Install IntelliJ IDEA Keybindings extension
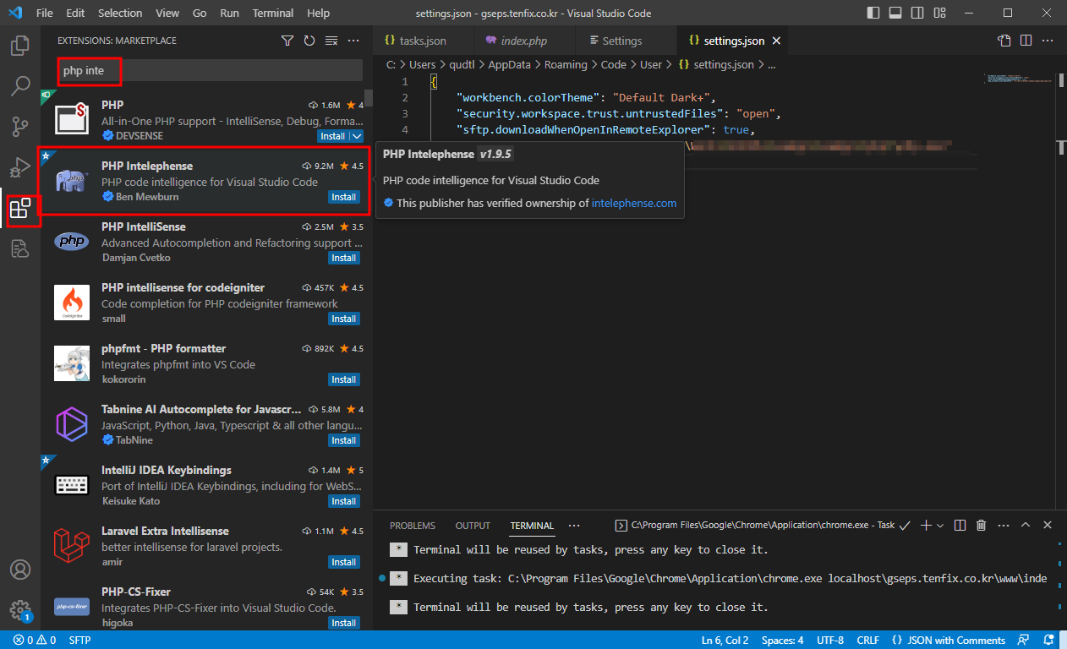This screenshot has height=649, width=1067. 343,501
